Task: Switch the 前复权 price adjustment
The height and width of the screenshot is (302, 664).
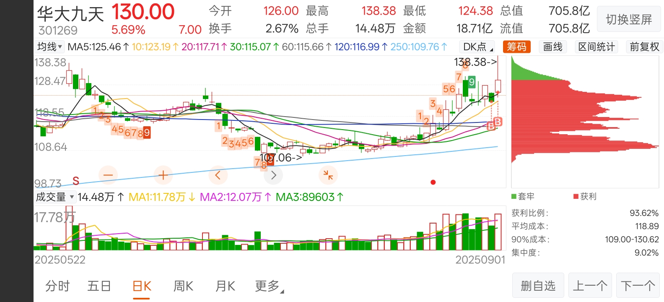Action: click(x=644, y=47)
